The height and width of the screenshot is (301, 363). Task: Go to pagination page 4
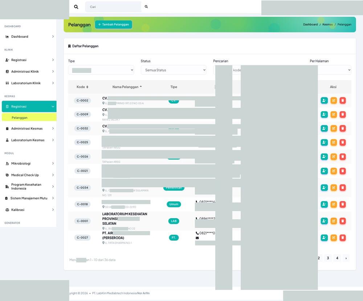point(337,258)
